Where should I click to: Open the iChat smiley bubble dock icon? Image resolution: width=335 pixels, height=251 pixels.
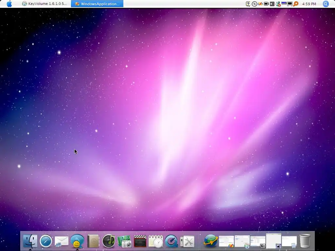[77, 241]
